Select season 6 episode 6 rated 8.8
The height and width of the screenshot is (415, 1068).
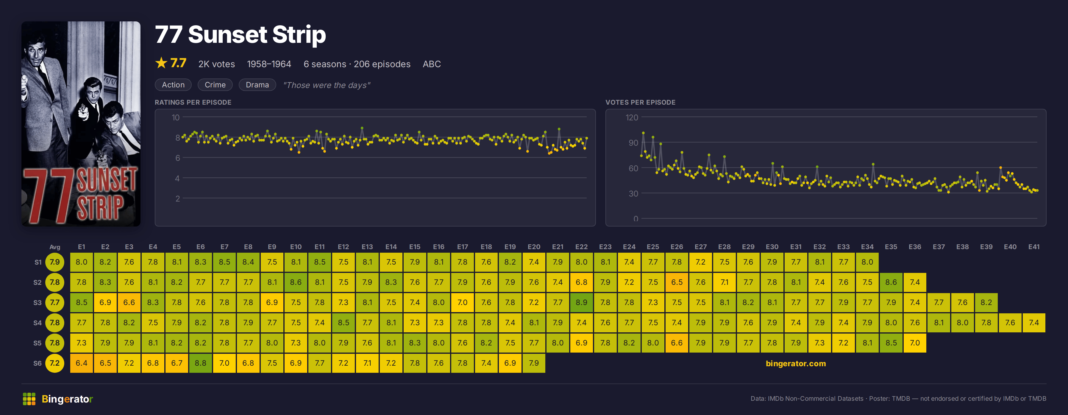pos(201,363)
